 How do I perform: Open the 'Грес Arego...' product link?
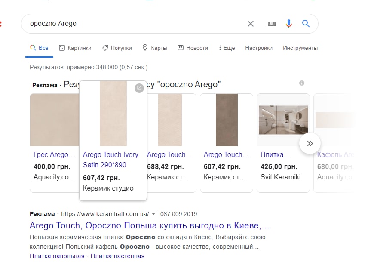pos(54,154)
